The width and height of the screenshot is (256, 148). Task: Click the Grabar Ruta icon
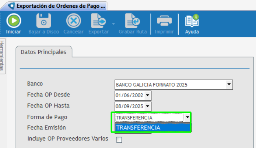(132, 21)
